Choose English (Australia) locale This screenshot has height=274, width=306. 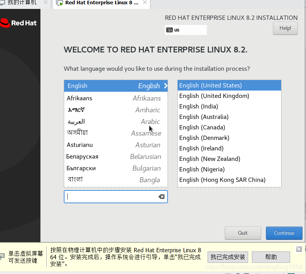pos(229,117)
